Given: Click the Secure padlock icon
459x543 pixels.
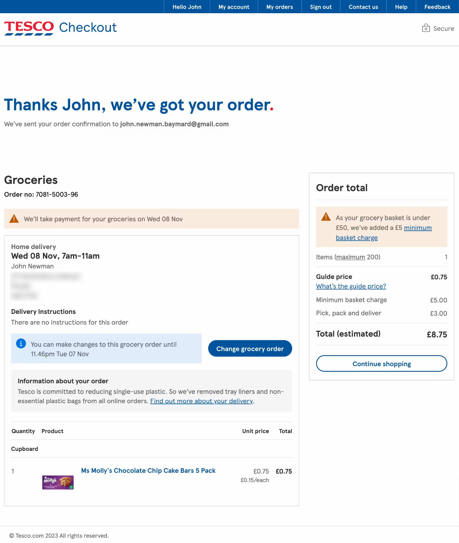Looking at the screenshot, I should click(x=426, y=28).
